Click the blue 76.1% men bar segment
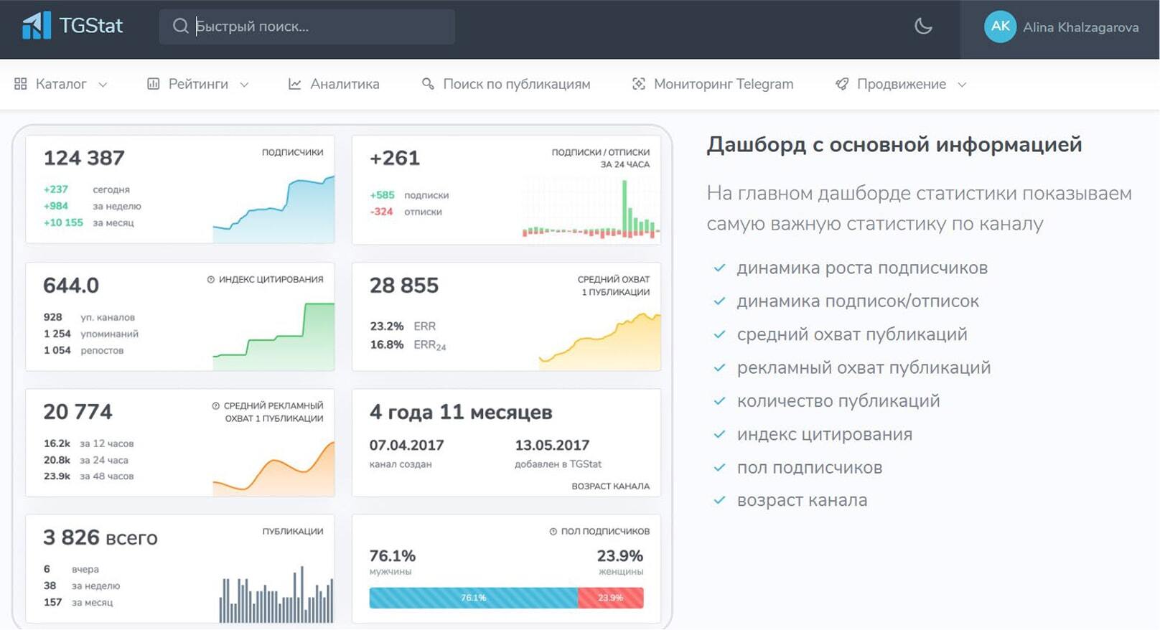Image resolution: width=1160 pixels, height=630 pixels. (474, 598)
